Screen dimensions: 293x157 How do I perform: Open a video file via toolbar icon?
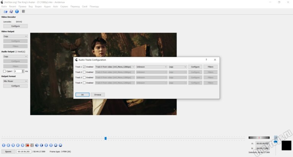(5, 11)
